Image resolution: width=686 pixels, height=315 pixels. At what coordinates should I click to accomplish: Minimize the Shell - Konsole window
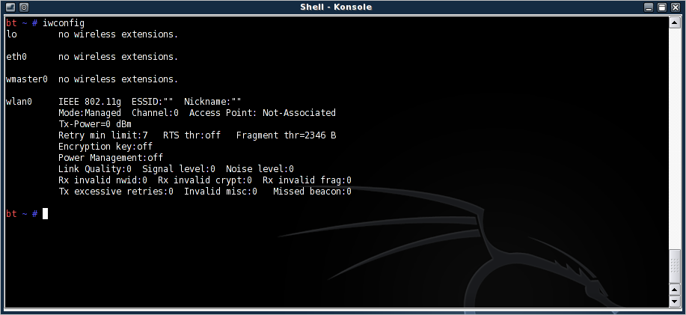(x=649, y=7)
